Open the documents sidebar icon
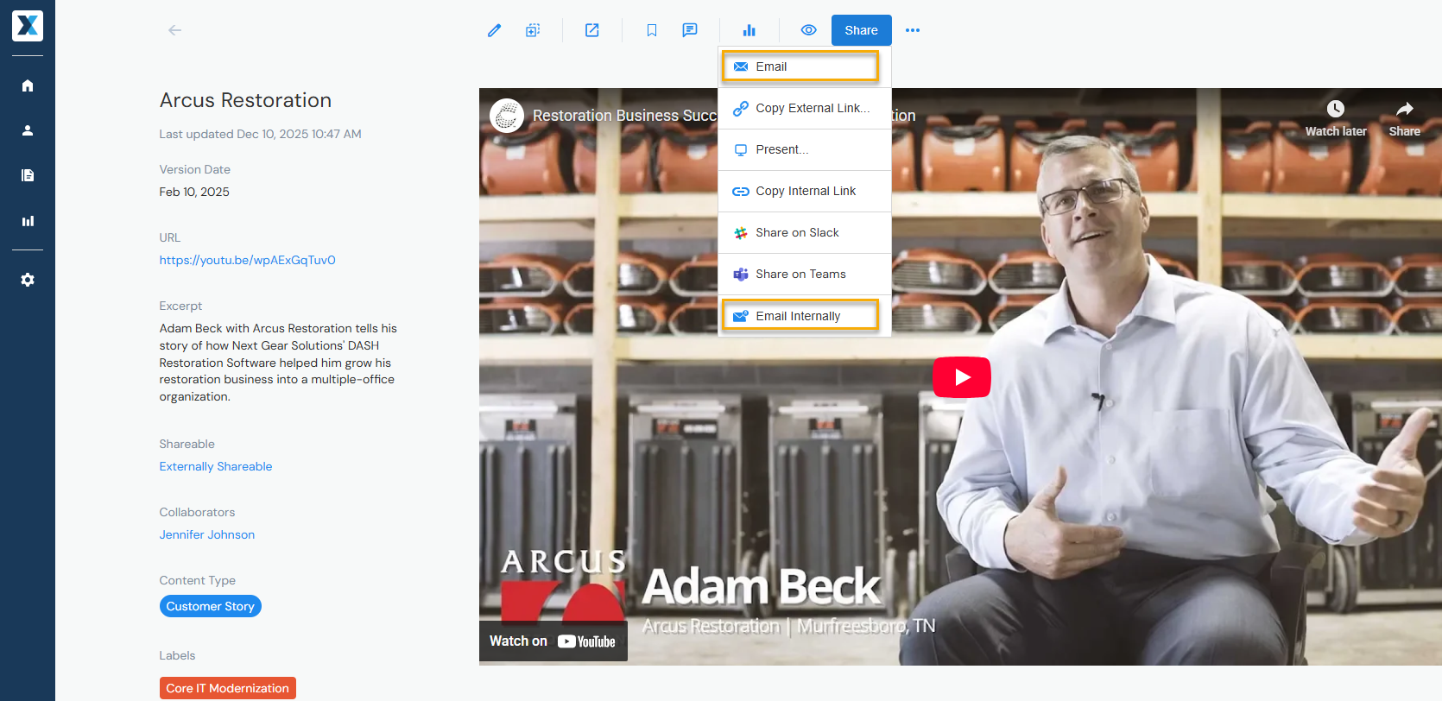The width and height of the screenshot is (1442, 701). point(28,175)
